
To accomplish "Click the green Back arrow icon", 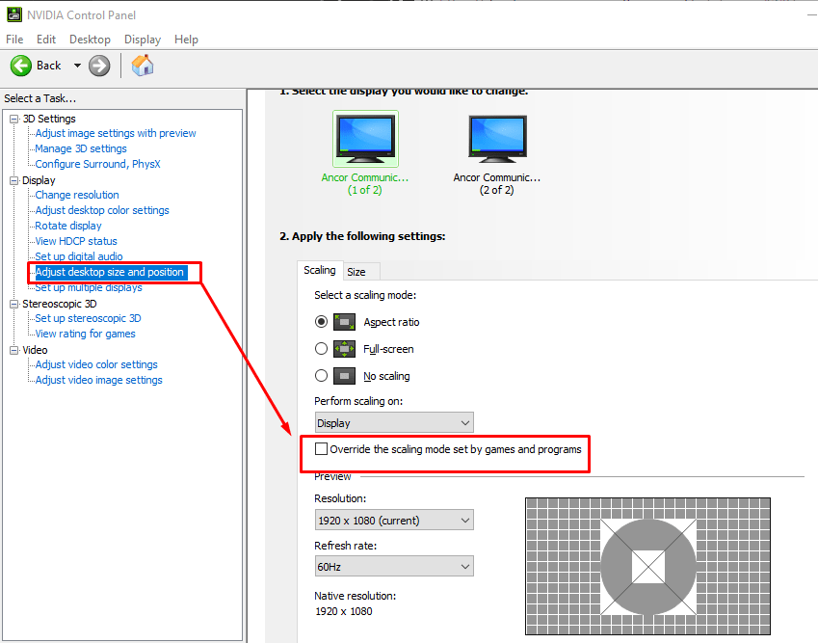I will (x=20, y=65).
